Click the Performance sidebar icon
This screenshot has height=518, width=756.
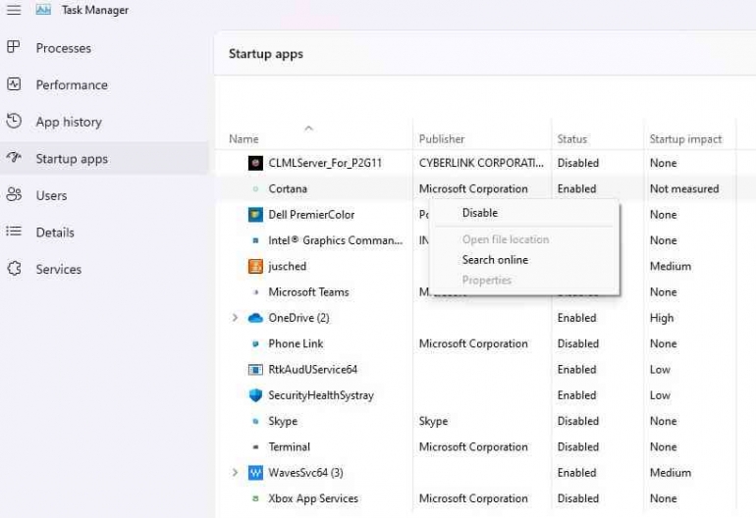coord(14,84)
